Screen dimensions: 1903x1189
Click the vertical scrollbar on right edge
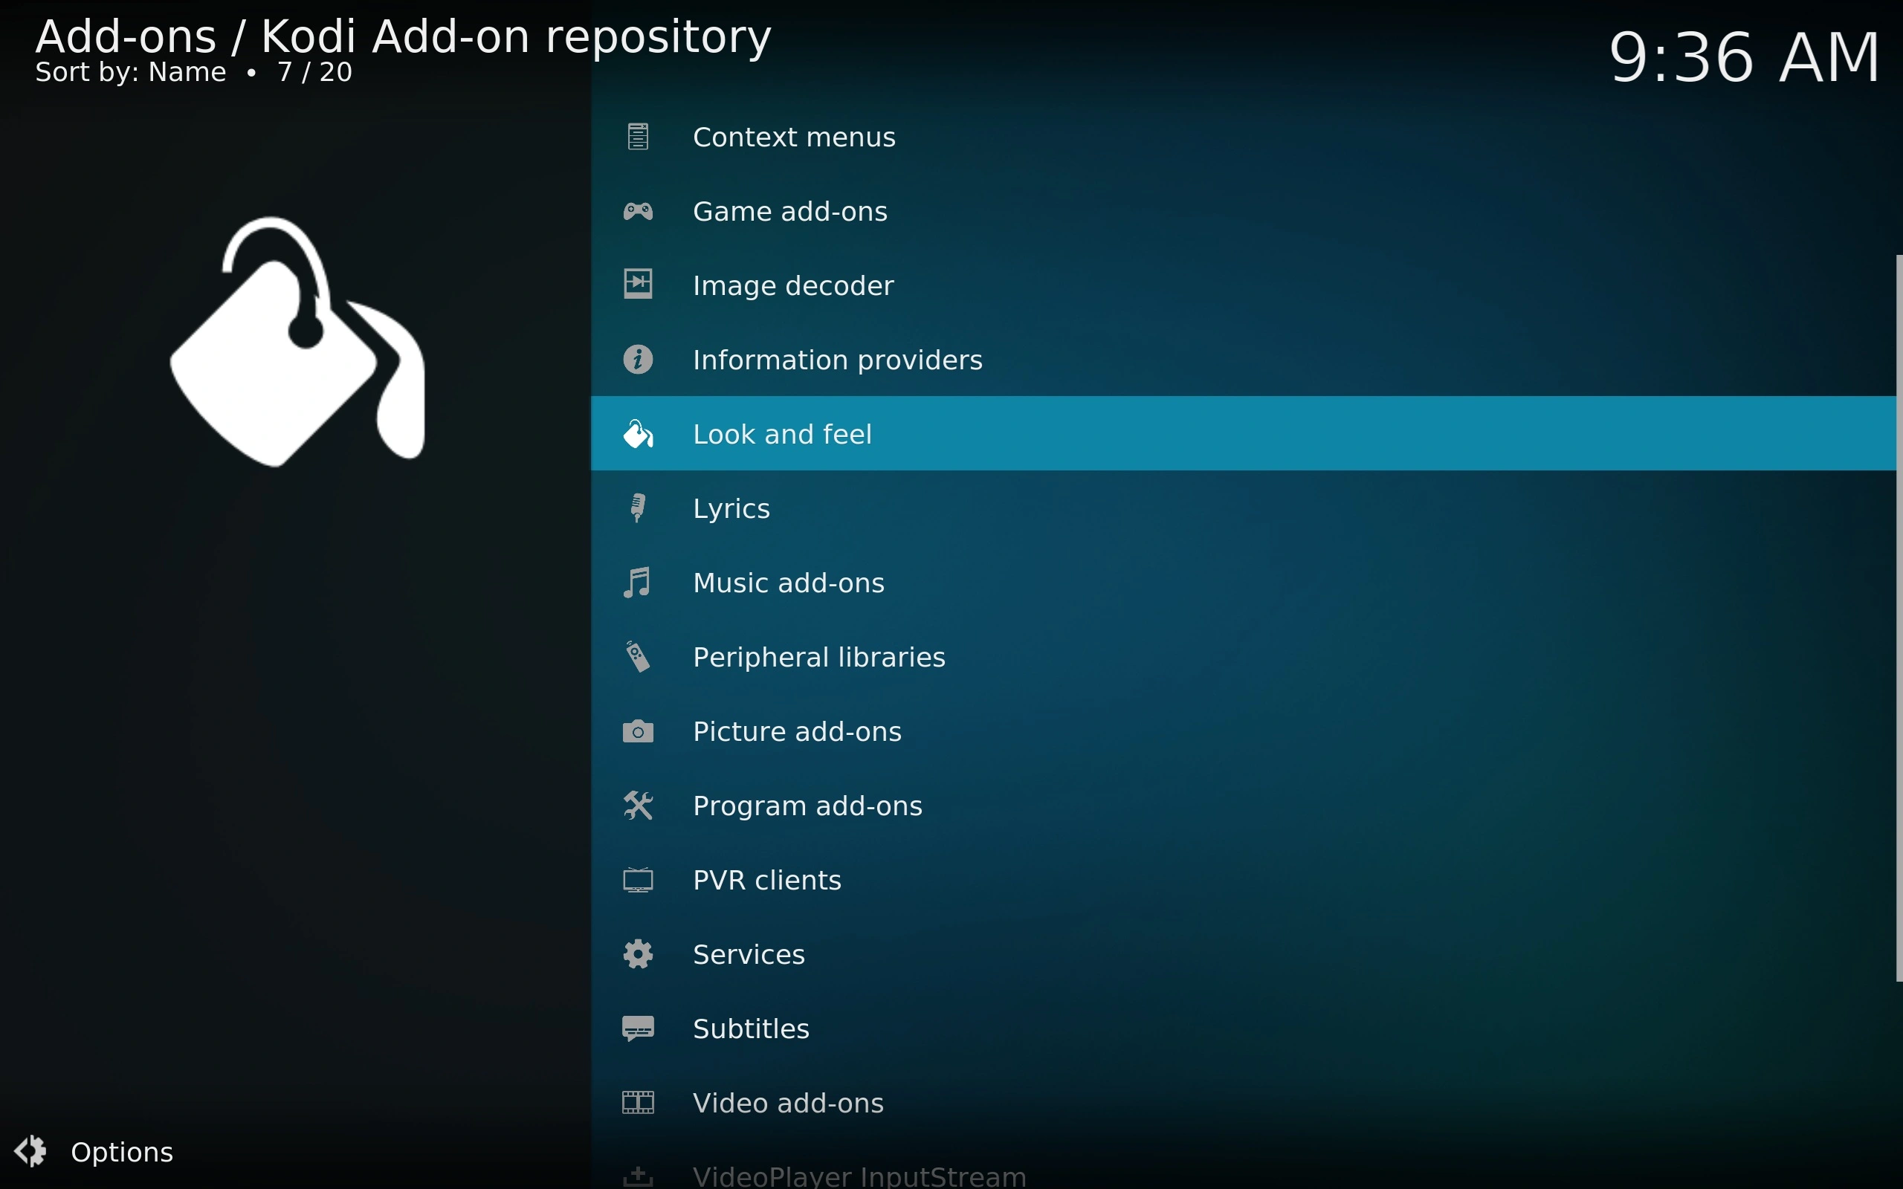1899,618
